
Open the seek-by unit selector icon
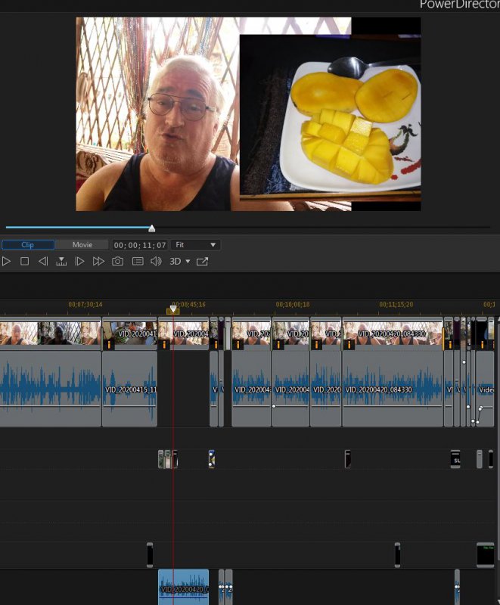point(61,262)
